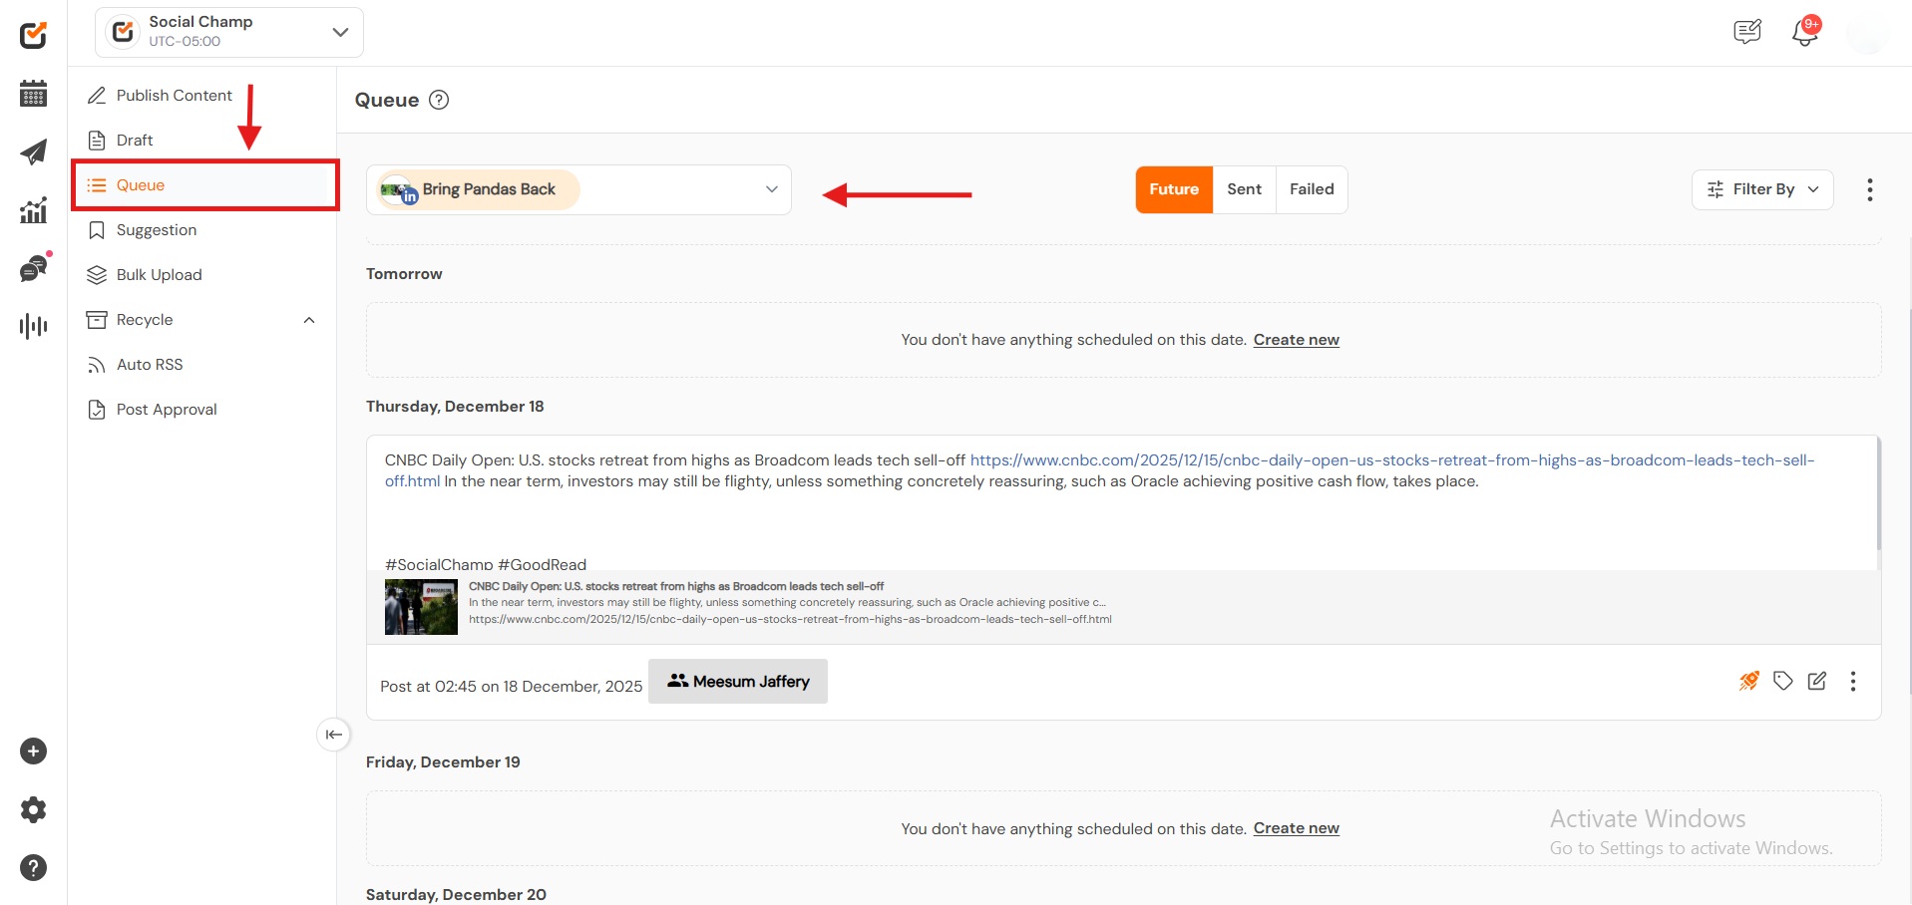Open the Social Champ workspace dropdown

(x=229, y=32)
